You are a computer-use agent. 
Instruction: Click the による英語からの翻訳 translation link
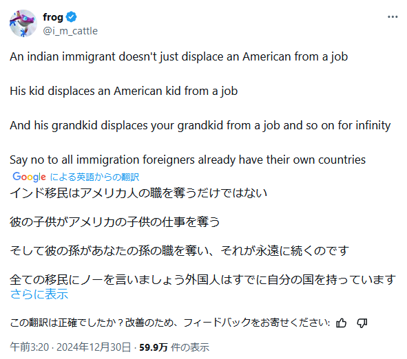94,177
